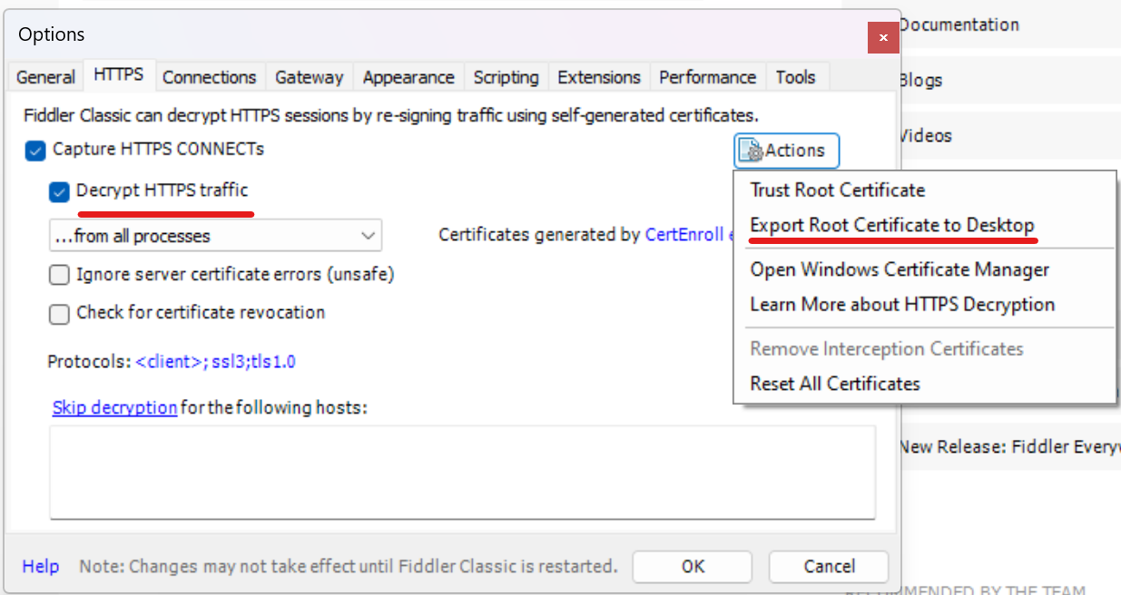Click the Actions button icon
The width and height of the screenshot is (1121, 595).
click(x=752, y=151)
